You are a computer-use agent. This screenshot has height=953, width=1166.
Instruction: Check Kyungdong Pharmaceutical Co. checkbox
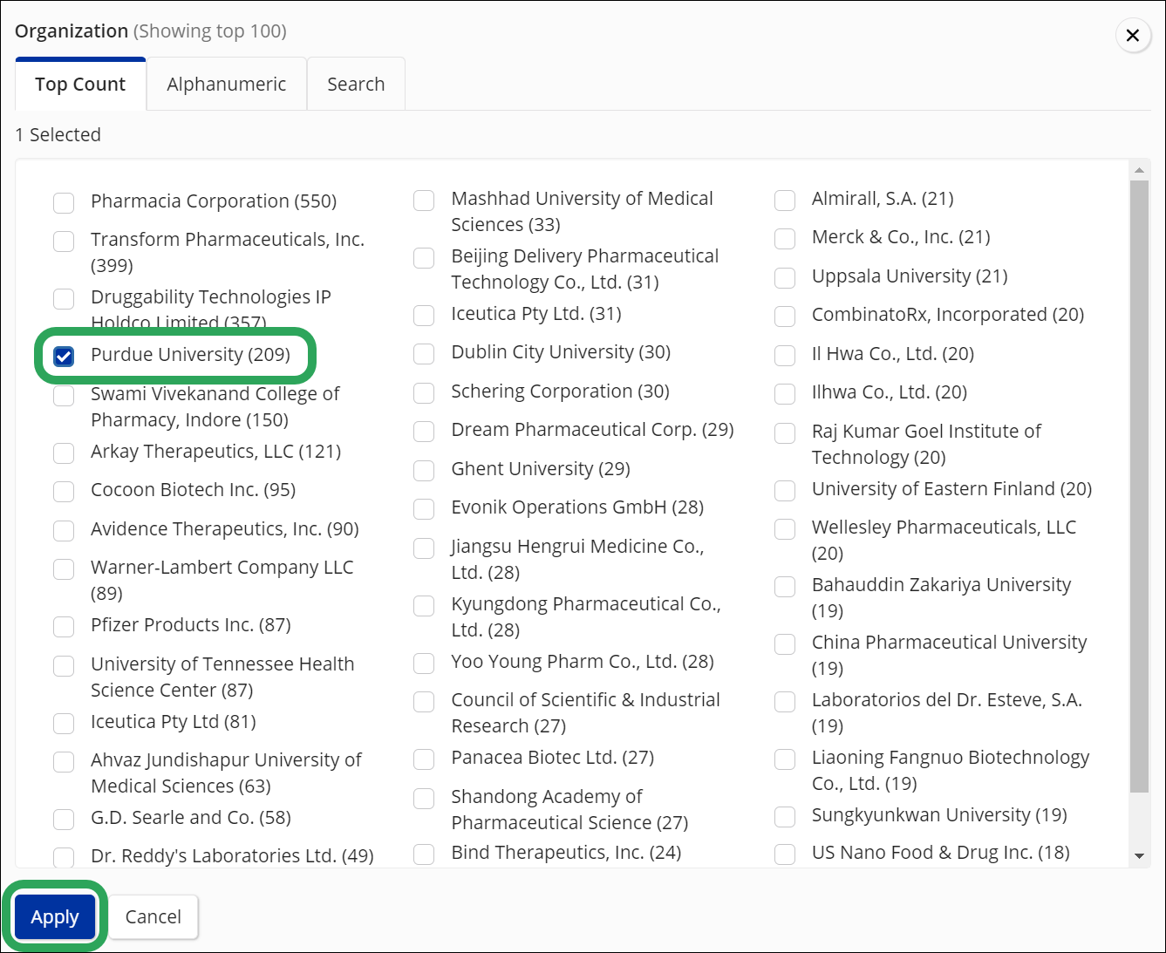[x=424, y=605]
